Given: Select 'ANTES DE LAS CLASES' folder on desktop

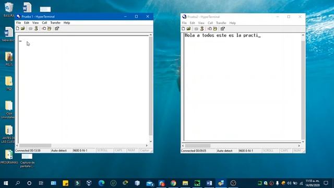Looking at the screenshot, I should [x=8, y=134].
